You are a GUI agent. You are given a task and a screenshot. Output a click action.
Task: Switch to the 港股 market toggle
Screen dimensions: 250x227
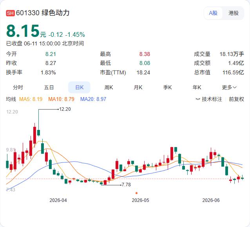point(234,13)
